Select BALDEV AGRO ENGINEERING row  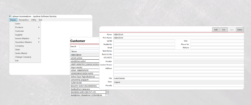point(85,86)
